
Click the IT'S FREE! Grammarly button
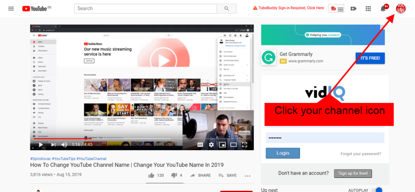click(x=370, y=58)
